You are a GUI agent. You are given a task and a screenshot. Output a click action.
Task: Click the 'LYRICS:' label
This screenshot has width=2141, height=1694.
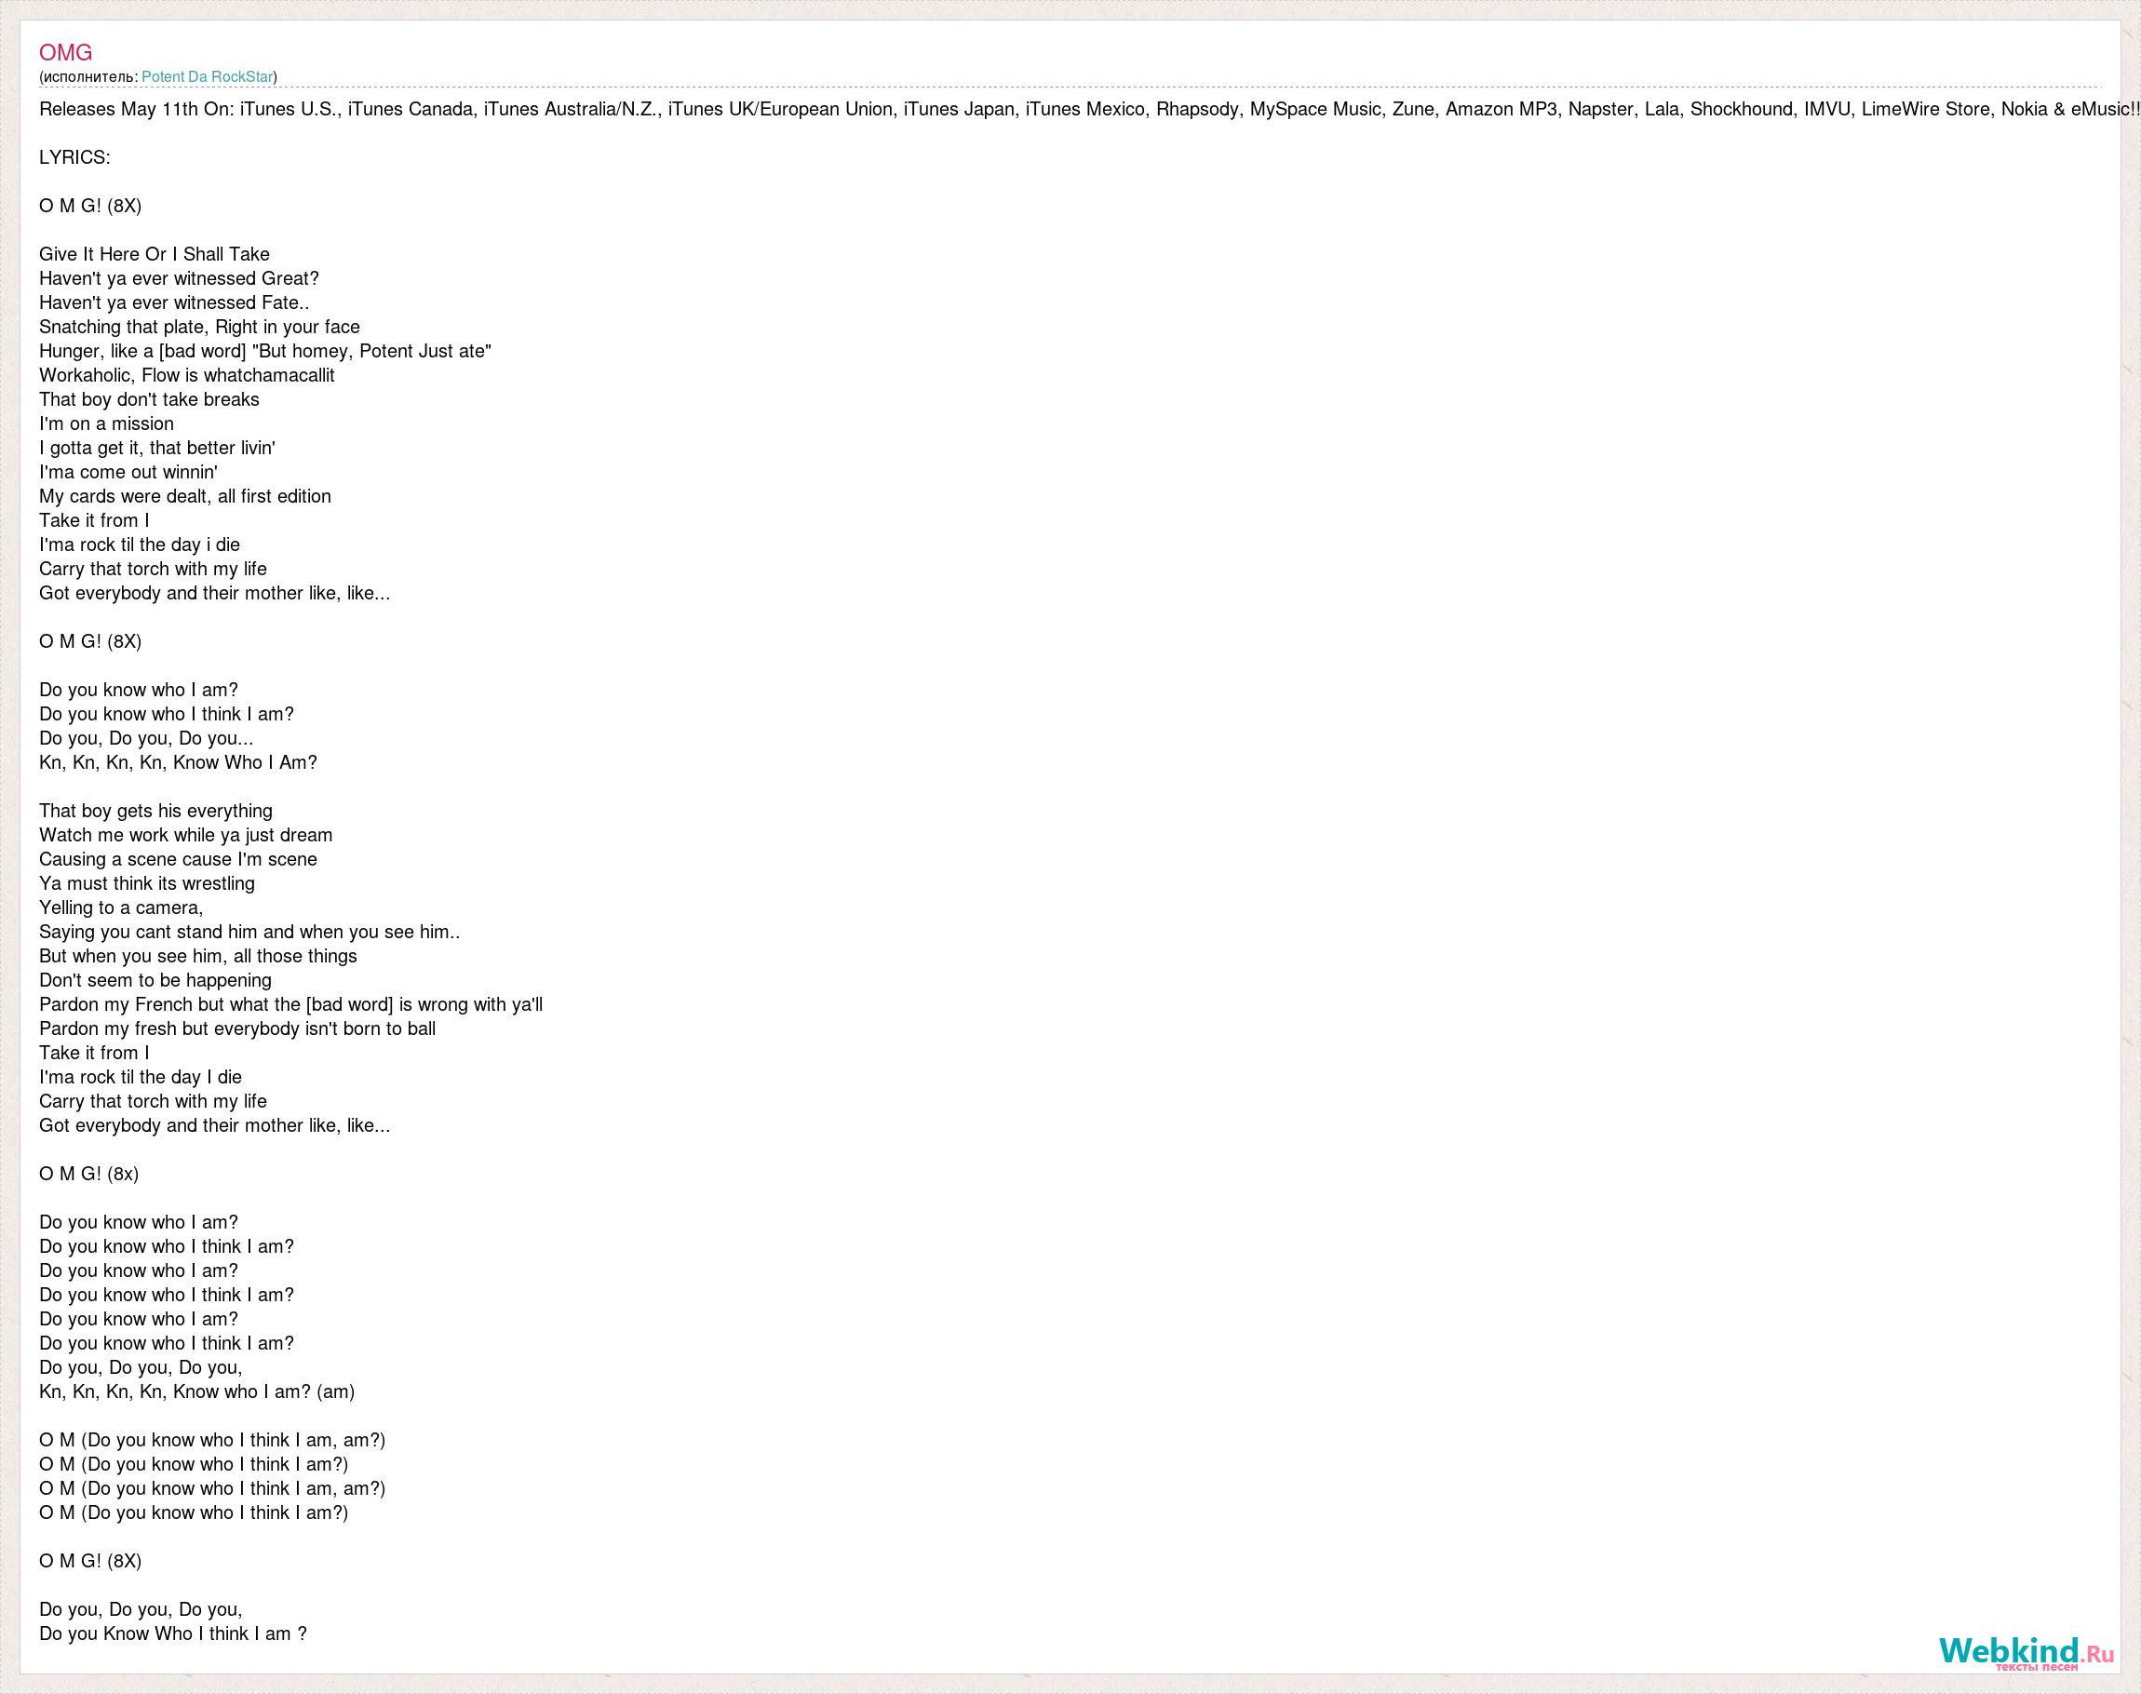click(74, 157)
